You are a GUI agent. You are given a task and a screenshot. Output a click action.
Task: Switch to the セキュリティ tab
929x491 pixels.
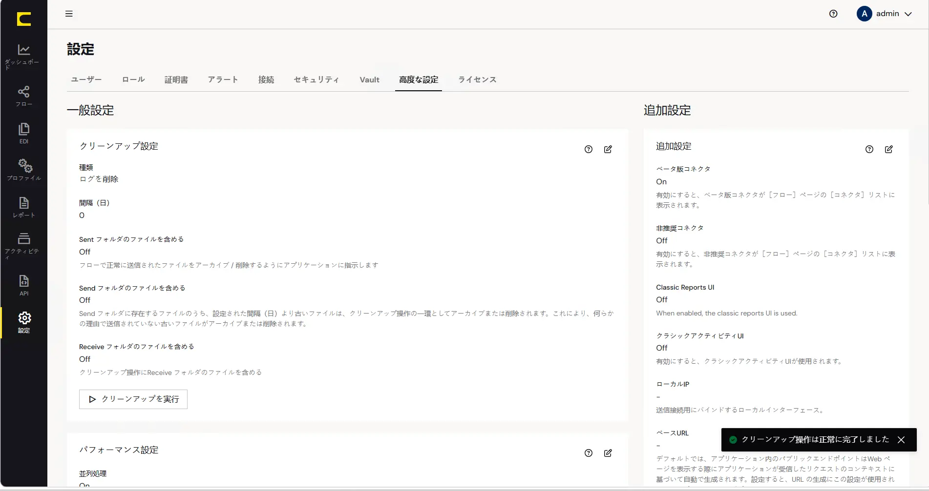pos(317,79)
